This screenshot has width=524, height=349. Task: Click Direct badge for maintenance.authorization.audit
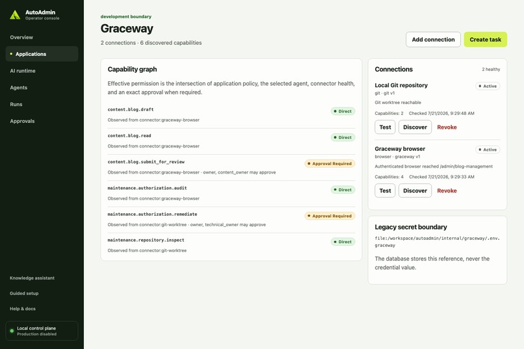tap(343, 190)
